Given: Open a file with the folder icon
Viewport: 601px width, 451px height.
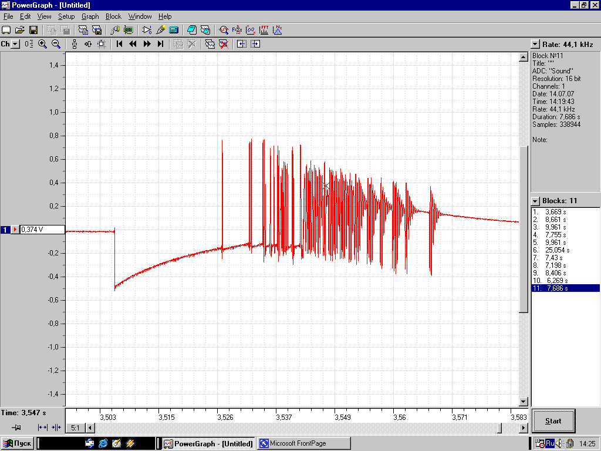Looking at the screenshot, I should (x=19, y=30).
